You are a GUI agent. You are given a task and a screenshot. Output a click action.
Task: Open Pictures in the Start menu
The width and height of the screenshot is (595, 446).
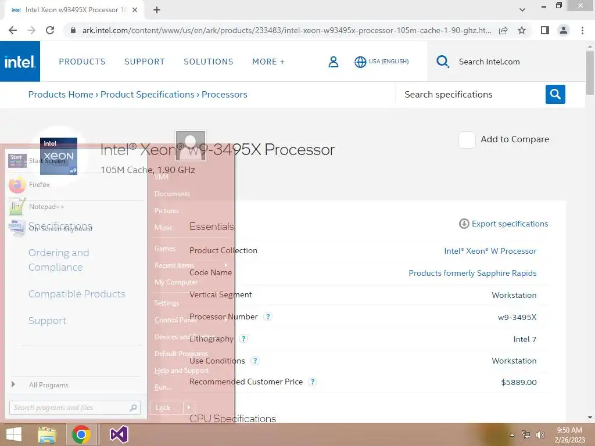pyautogui.click(x=167, y=210)
